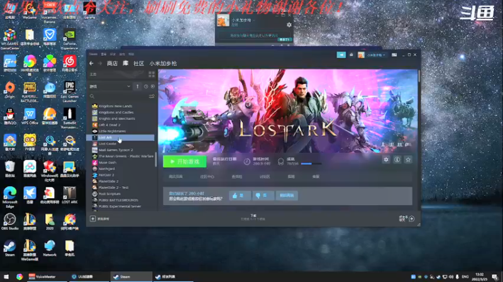Click the ready-to-play filter icon
Image resolution: width=503 pixels, height=282 pixels.
click(x=153, y=86)
